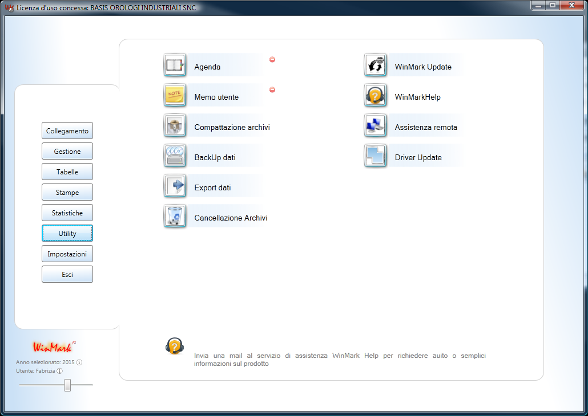This screenshot has height=416, width=588.
Task: Open the Collegamento menu section
Action: [67, 130]
